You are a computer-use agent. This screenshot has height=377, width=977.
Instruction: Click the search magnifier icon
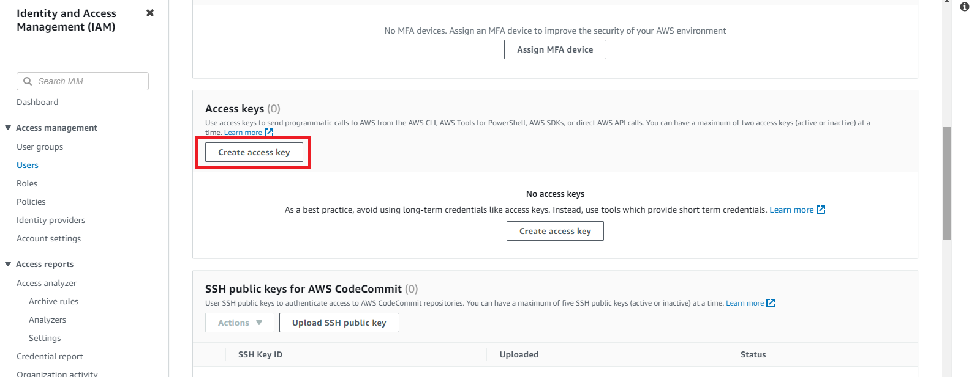point(28,81)
